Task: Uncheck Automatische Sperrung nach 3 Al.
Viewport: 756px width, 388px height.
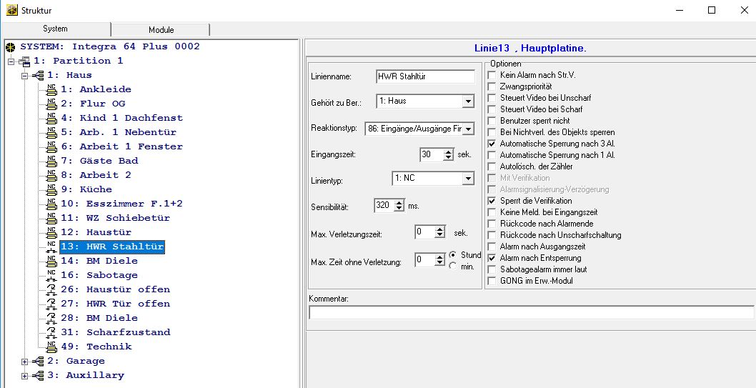Action: point(492,144)
